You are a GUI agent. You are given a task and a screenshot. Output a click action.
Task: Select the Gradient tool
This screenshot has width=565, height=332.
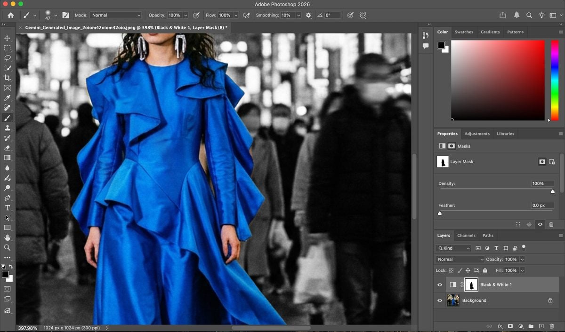(x=7, y=158)
